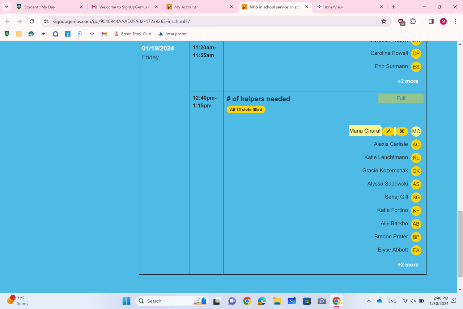The width and height of the screenshot is (463, 309).
Task: Click the name Alexis Carlisle
Action: 391,144
